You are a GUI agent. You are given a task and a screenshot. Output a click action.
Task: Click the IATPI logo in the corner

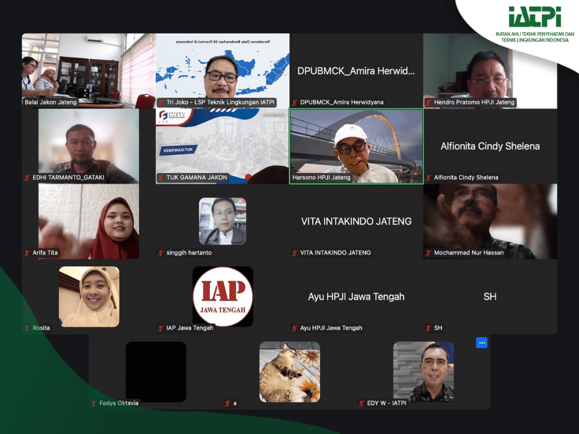click(535, 16)
